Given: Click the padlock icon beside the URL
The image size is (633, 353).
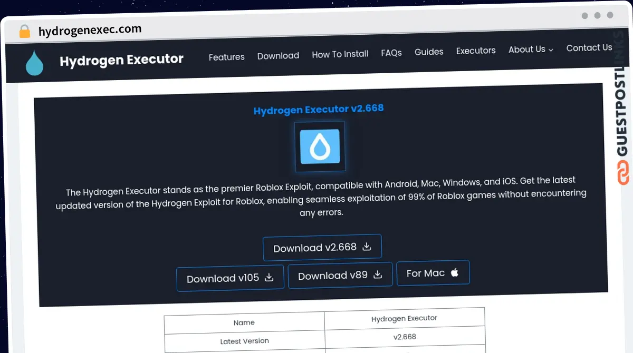Looking at the screenshot, I should (x=24, y=32).
